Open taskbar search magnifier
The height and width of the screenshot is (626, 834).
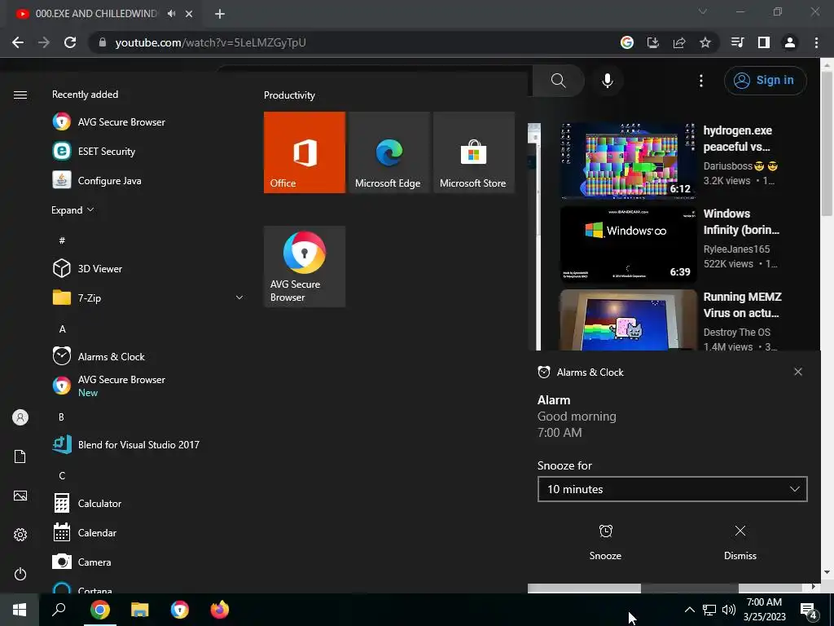[x=59, y=610]
